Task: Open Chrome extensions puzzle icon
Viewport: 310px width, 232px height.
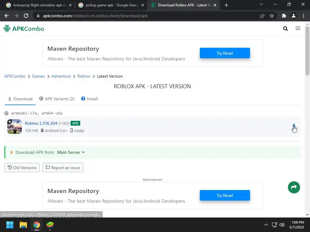Action: click(x=284, y=16)
